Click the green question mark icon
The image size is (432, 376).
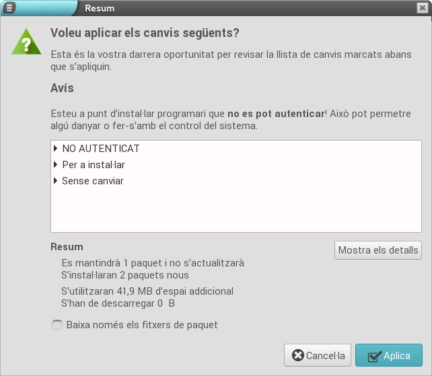[26, 42]
